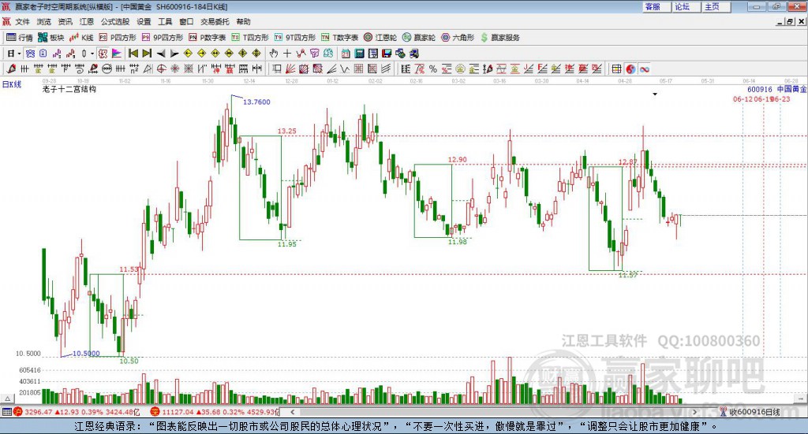
Task: Jump to first bar with skip-to-start icon
Action: pyautogui.click(x=133, y=54)
